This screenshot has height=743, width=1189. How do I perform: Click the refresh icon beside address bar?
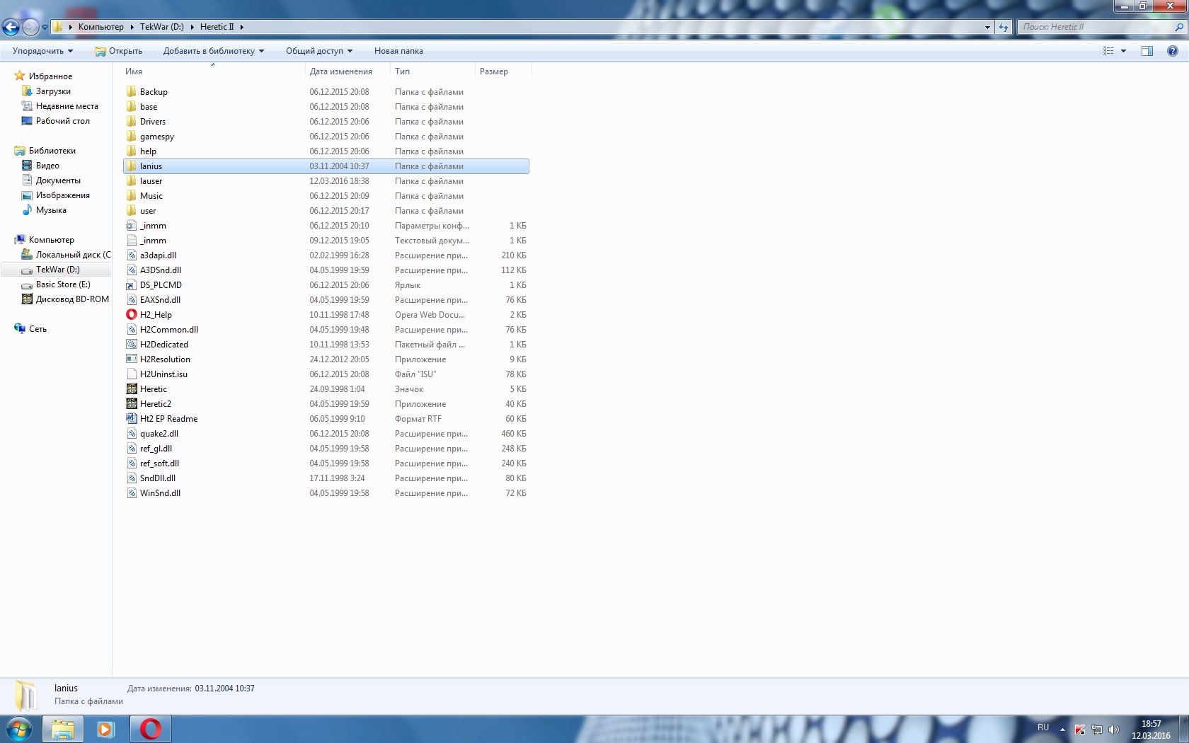coord(1004,27)
